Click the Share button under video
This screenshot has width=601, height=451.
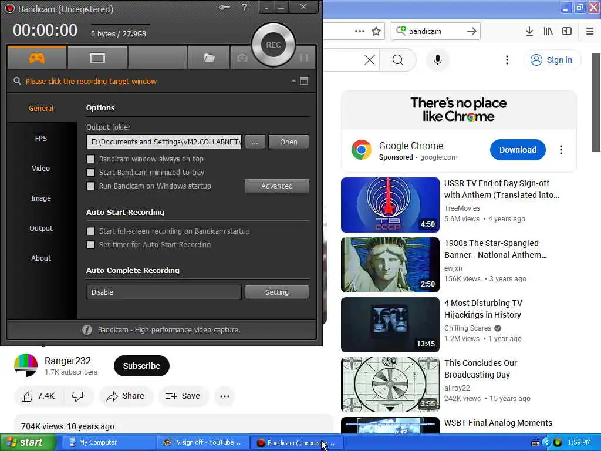tap(126, 396)
